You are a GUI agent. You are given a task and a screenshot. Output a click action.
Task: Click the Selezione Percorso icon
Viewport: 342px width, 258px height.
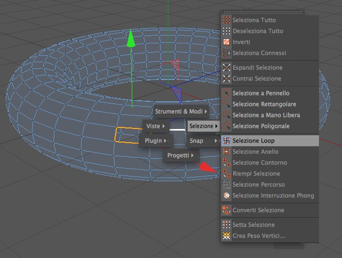(226, 184)
